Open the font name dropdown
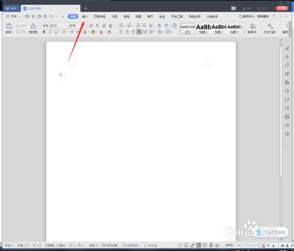Screen dimensions: 294x251 pyautogui.click(x=55, y=25)
